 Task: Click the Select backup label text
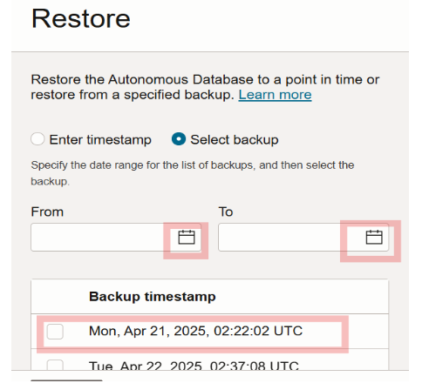(x=235, y=140)
